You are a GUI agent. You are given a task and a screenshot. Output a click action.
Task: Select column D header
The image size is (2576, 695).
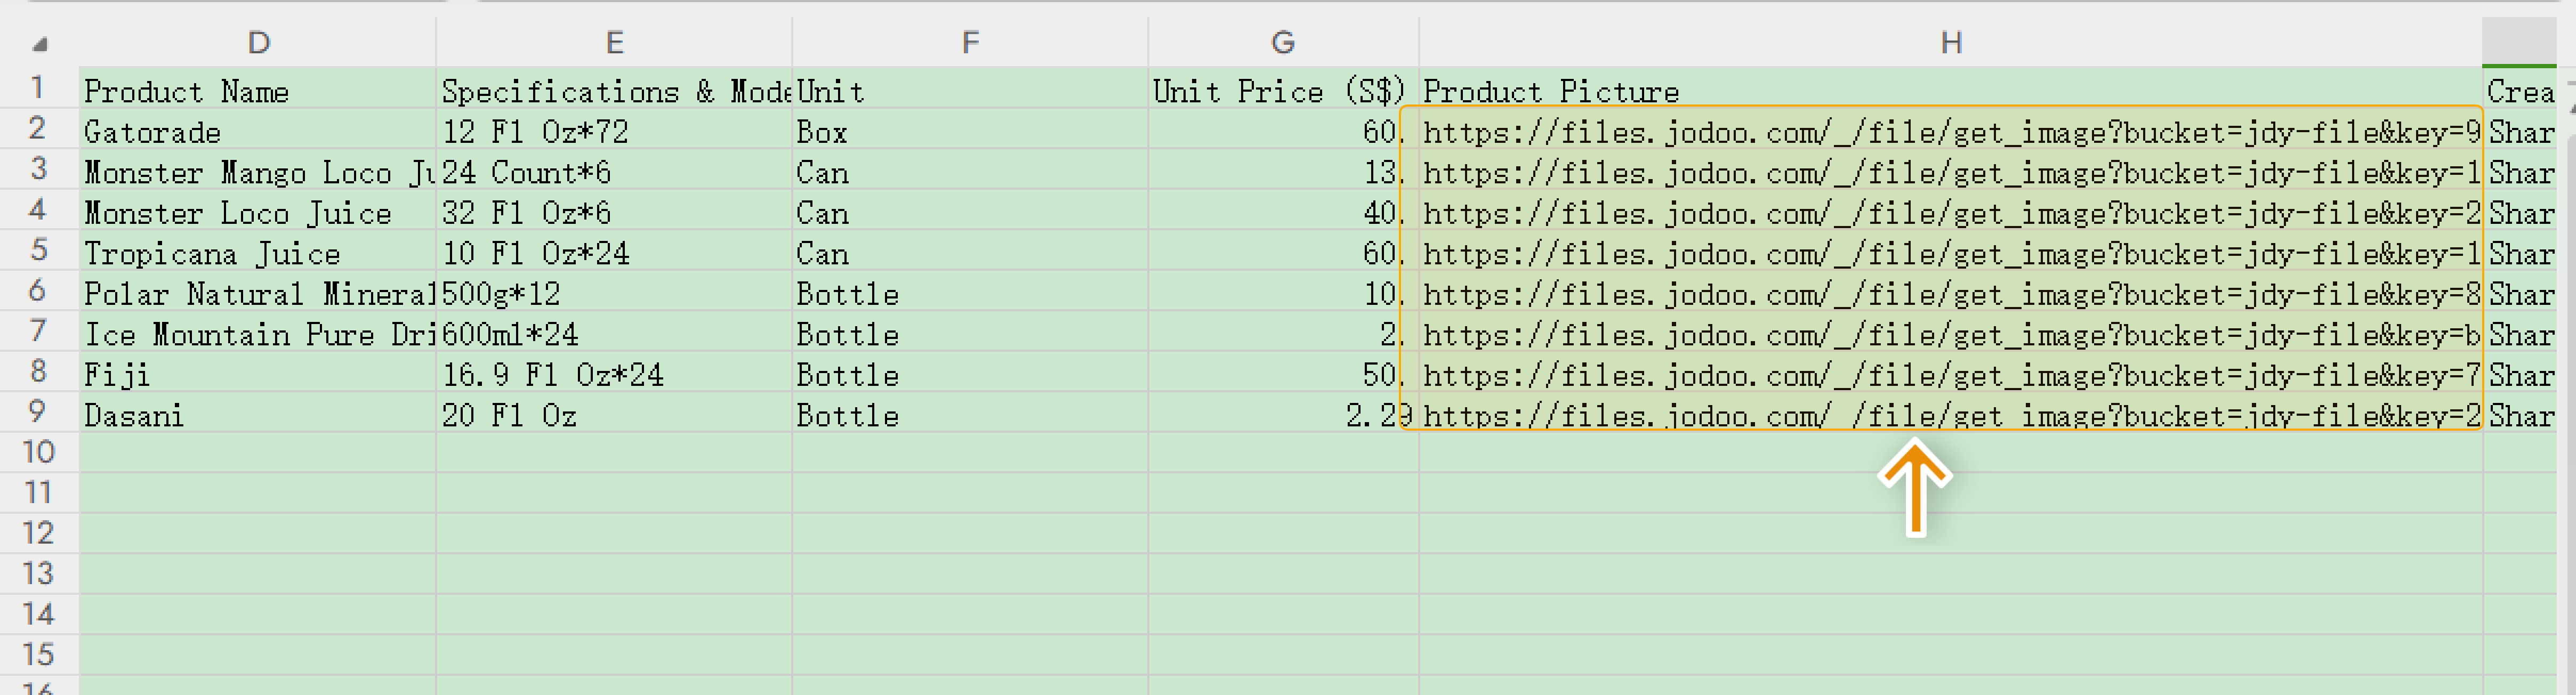tap(258, 42)
